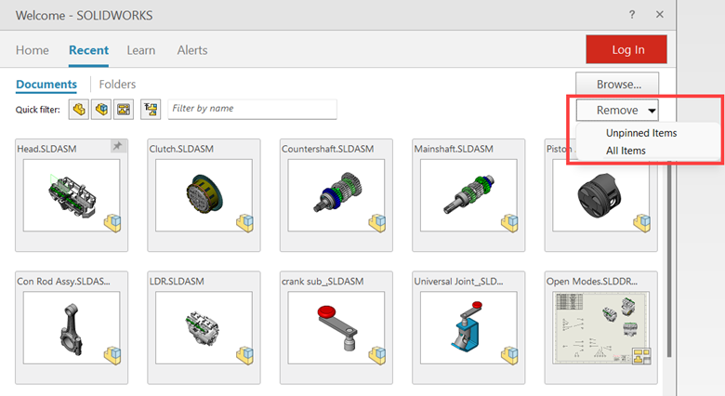Open the crank sub_.SLDASM thumbnail
The height and width of the screenshot is (396, 725).
[x=336, y=327]
